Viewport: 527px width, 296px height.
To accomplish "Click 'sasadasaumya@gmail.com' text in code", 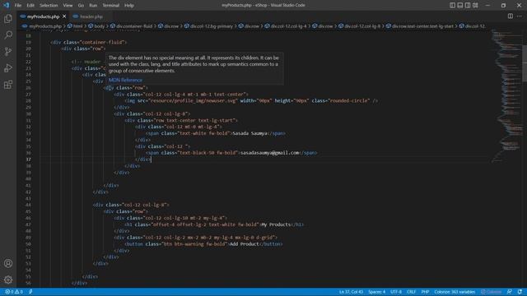I will (x=269, y=153).
